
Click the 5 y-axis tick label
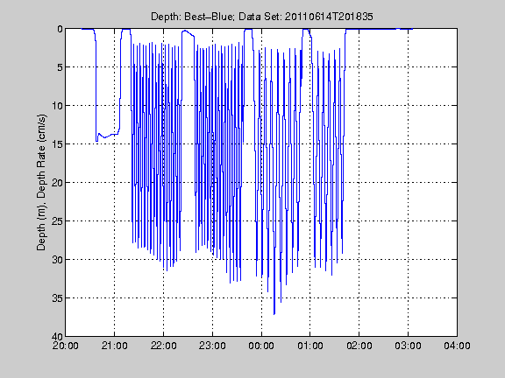click(x=60, y=67)
